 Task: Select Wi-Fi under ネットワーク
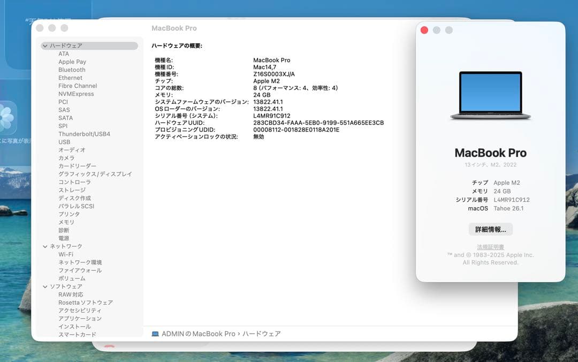point(66,254)
